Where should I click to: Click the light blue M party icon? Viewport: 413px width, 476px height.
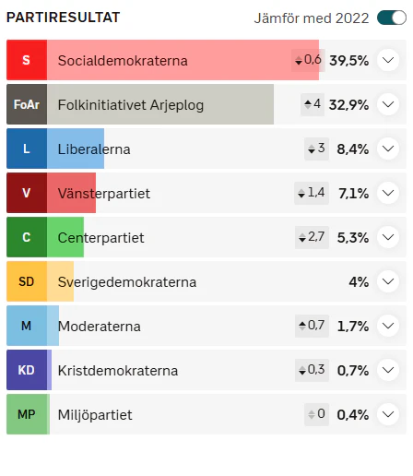[x=27, y=326]
